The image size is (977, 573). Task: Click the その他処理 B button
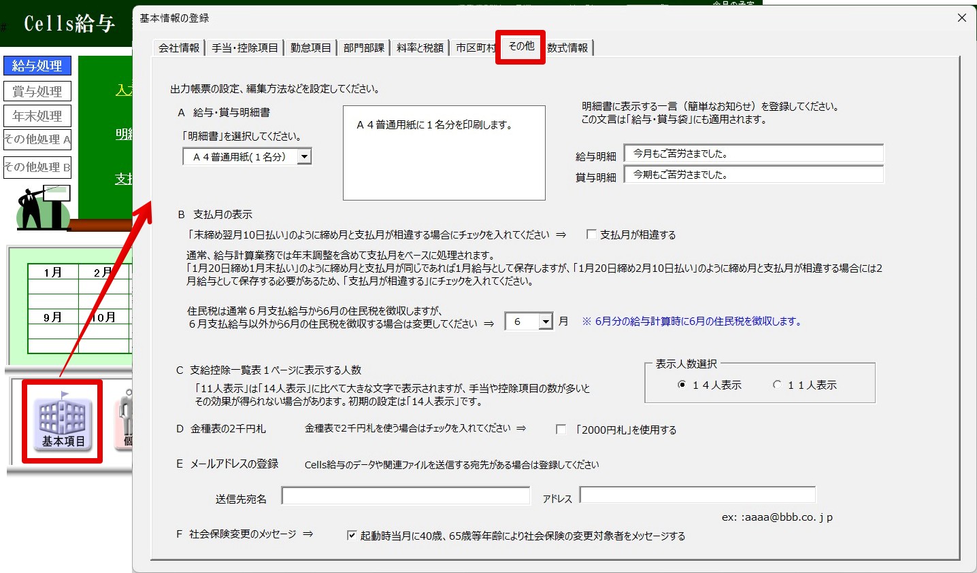tap(37, 167)
